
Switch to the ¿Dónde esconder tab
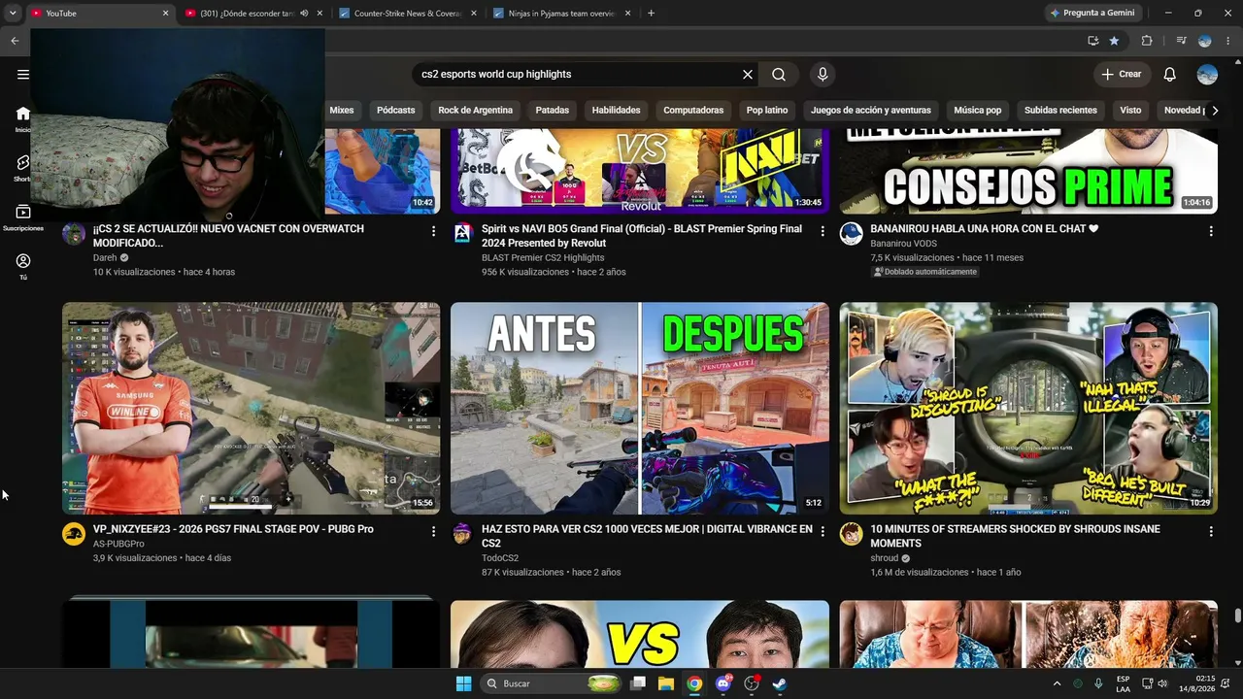click(254, 14)
